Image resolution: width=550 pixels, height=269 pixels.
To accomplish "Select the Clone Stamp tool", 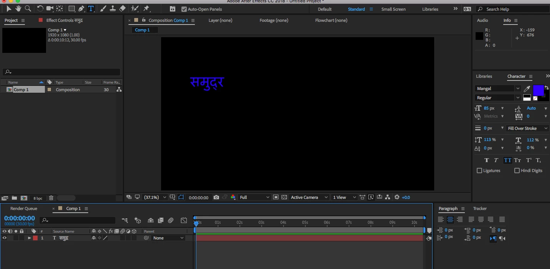I will pyautogui.click(x=113, y=8).
